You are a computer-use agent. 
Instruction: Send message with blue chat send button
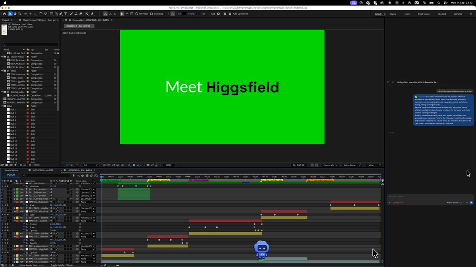click(471, 203)
